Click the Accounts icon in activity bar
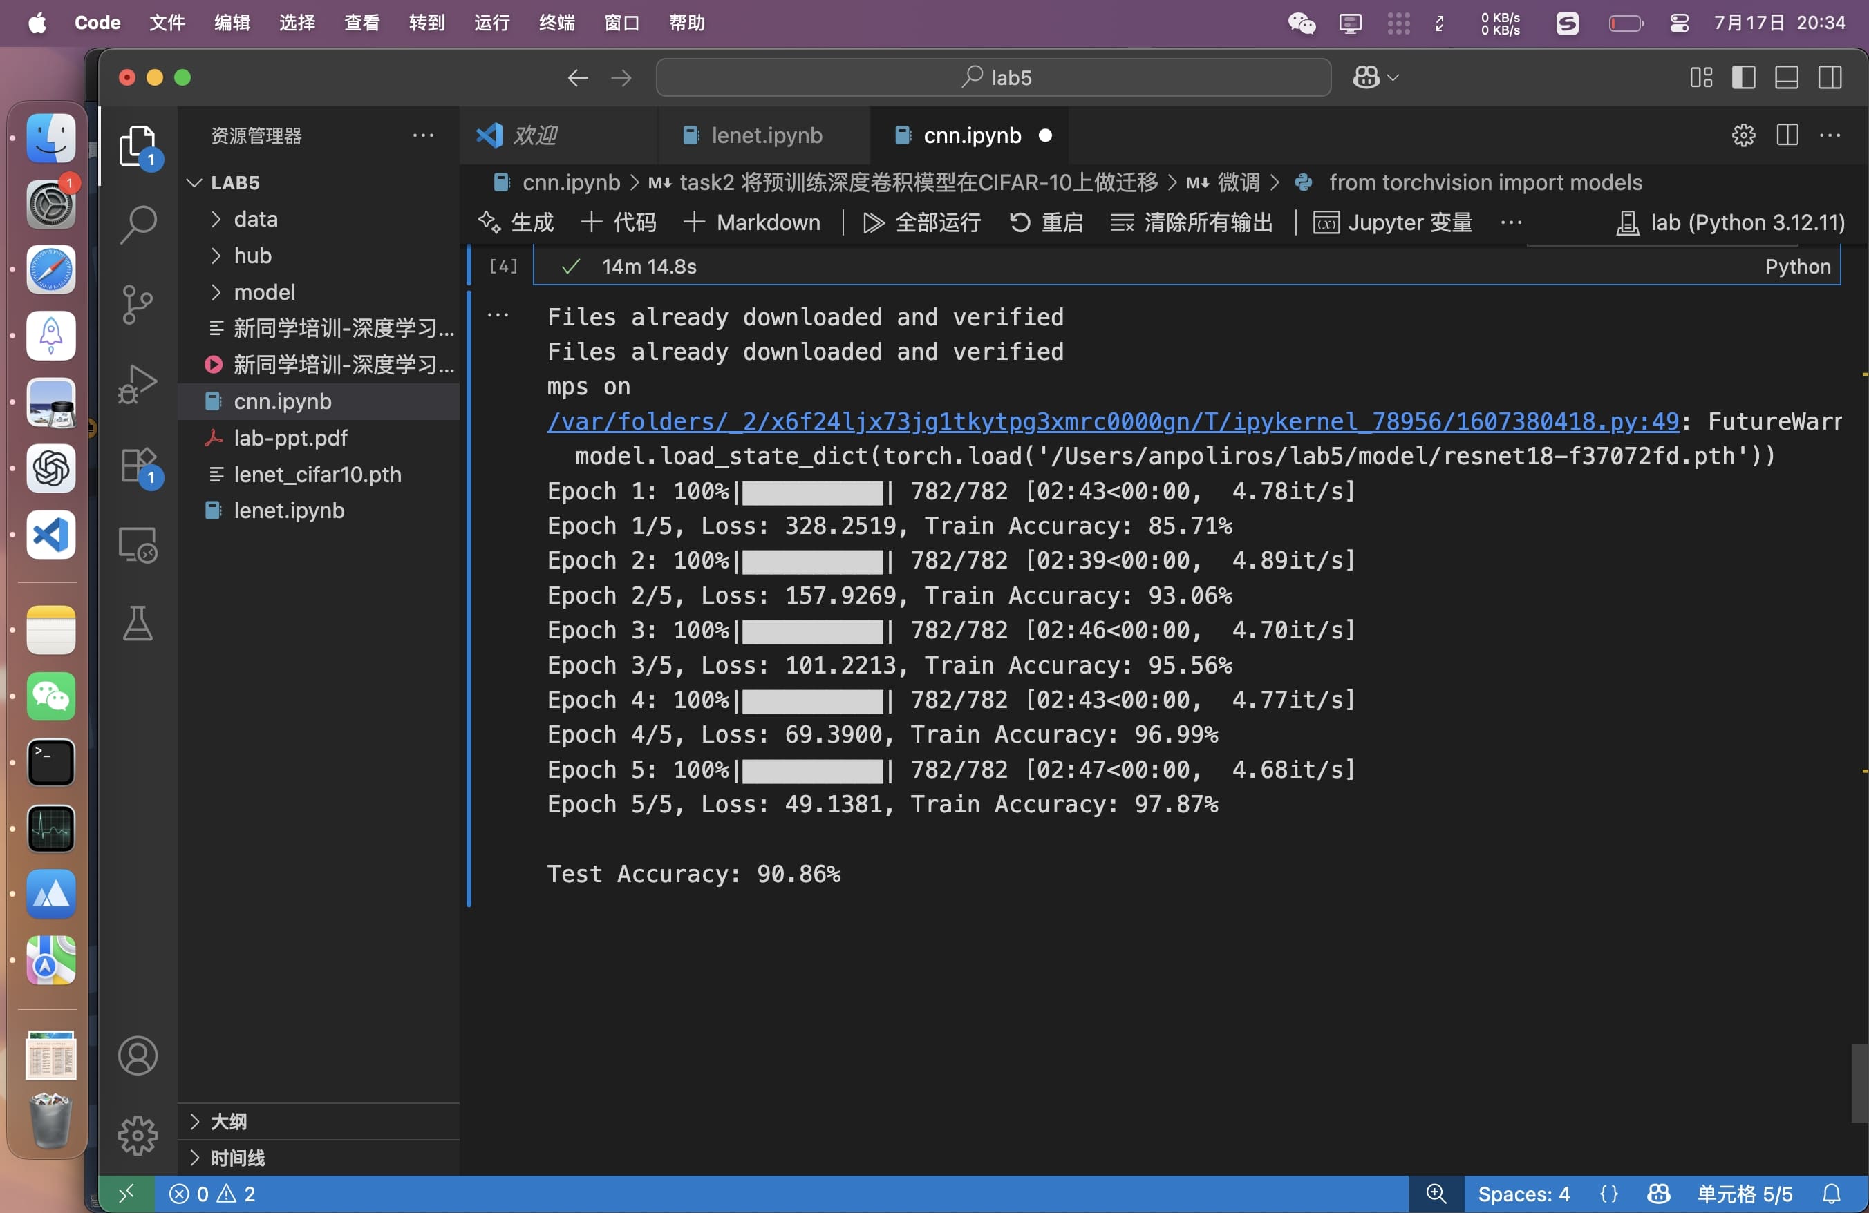Image resolution: width=1869 pixels, height=1213 pixels. point(138,1056)
